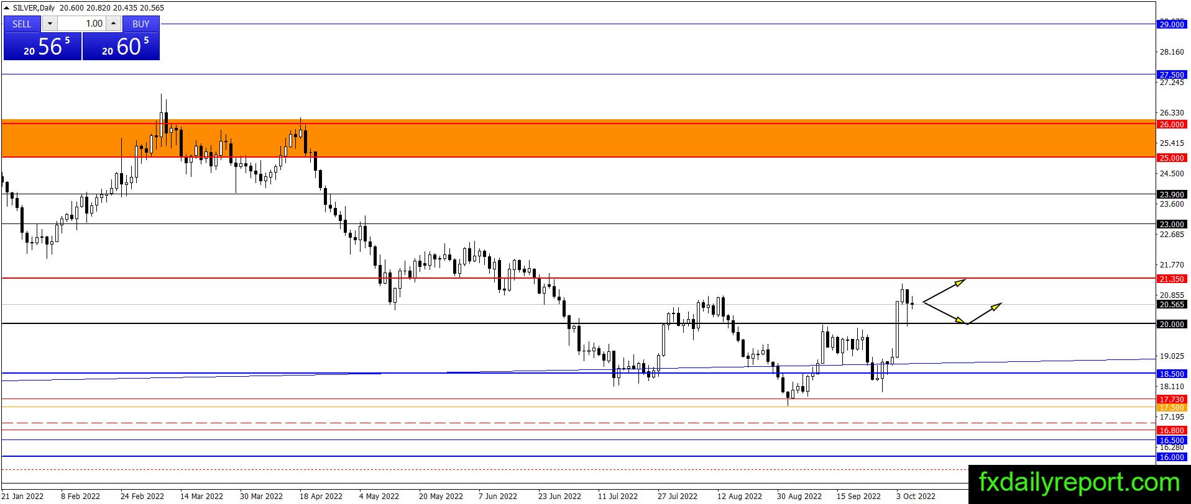Image resolution: width=1191 pixels, height=504 pixels.
Task: Click the 17.500 yellow price label
Action: (x=1172, y=407)
